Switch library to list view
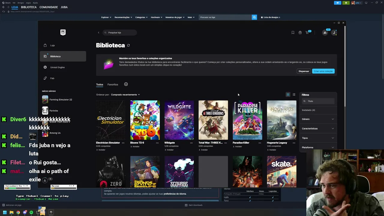This screenshot has width=384, height=216. point(294,94)
